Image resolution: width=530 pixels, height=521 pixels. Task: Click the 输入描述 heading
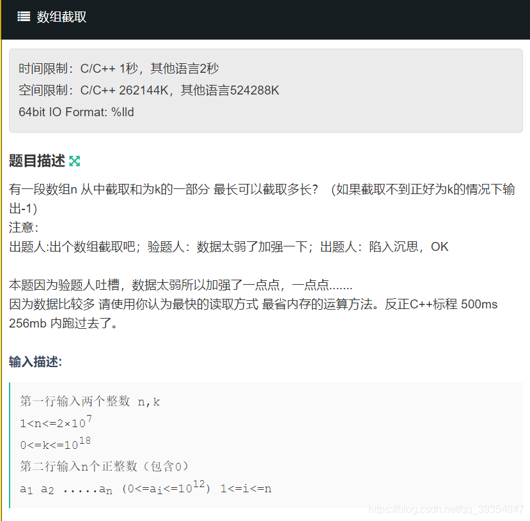coord(36,361)
